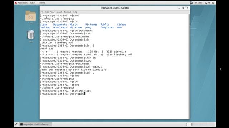Click 'bash: cd: rmagnus: No such file' error line

pyautogui.click(x=73, y=70)
